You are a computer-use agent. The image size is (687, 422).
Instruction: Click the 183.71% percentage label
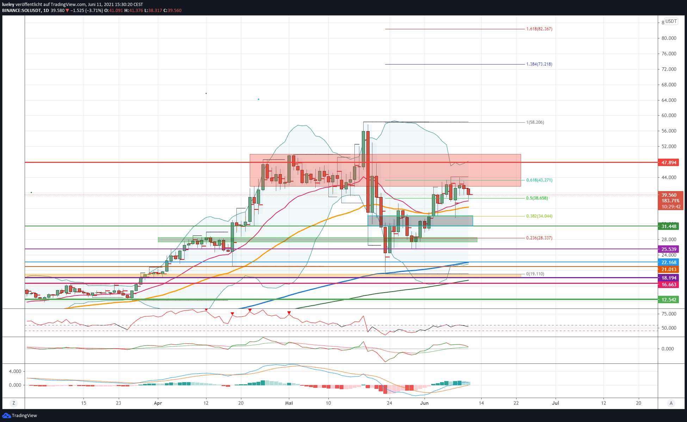tap(670, 201)
